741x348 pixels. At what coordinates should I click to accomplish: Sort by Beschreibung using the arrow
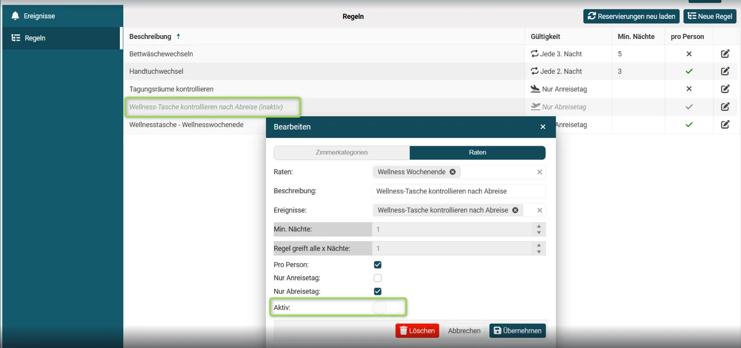(x=178, y=37)
